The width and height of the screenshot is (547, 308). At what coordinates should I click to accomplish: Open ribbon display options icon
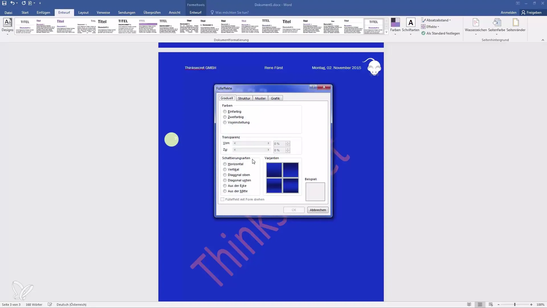[x=518, y=3]
